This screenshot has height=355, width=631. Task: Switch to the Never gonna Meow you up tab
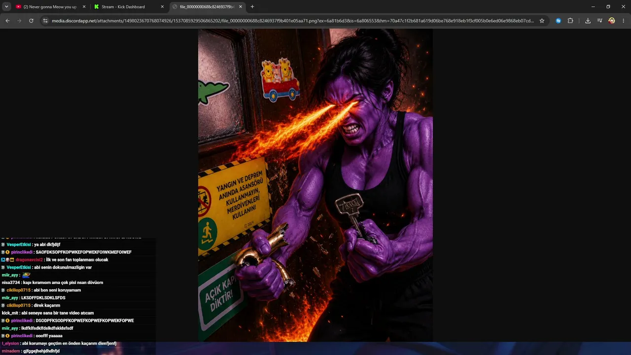tap(51, 7)
